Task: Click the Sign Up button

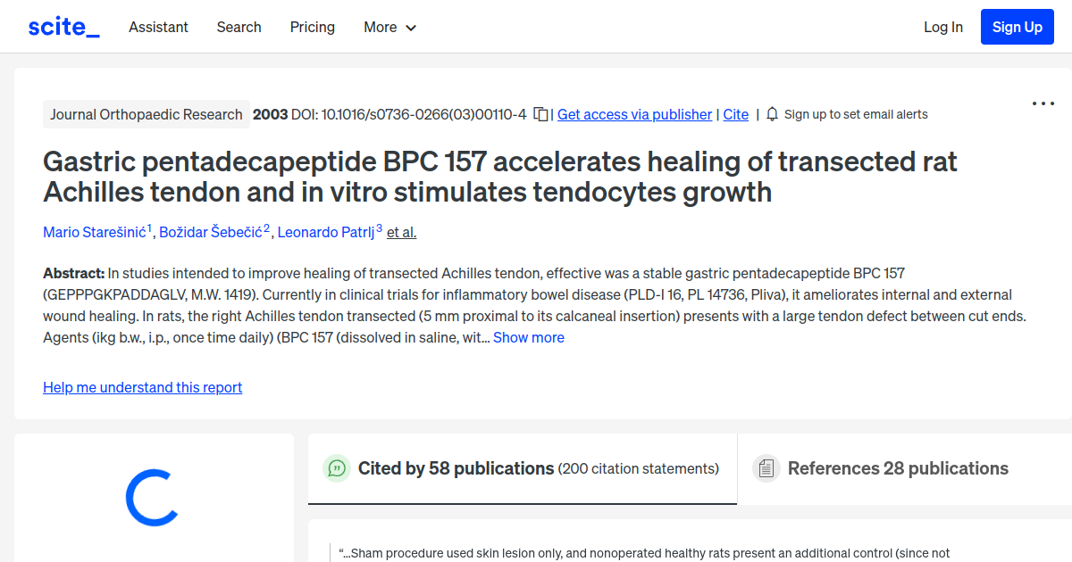Action: click(1017, 26)
